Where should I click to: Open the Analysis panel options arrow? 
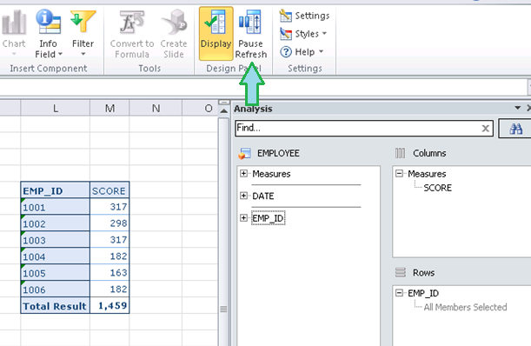pos(517,108)
